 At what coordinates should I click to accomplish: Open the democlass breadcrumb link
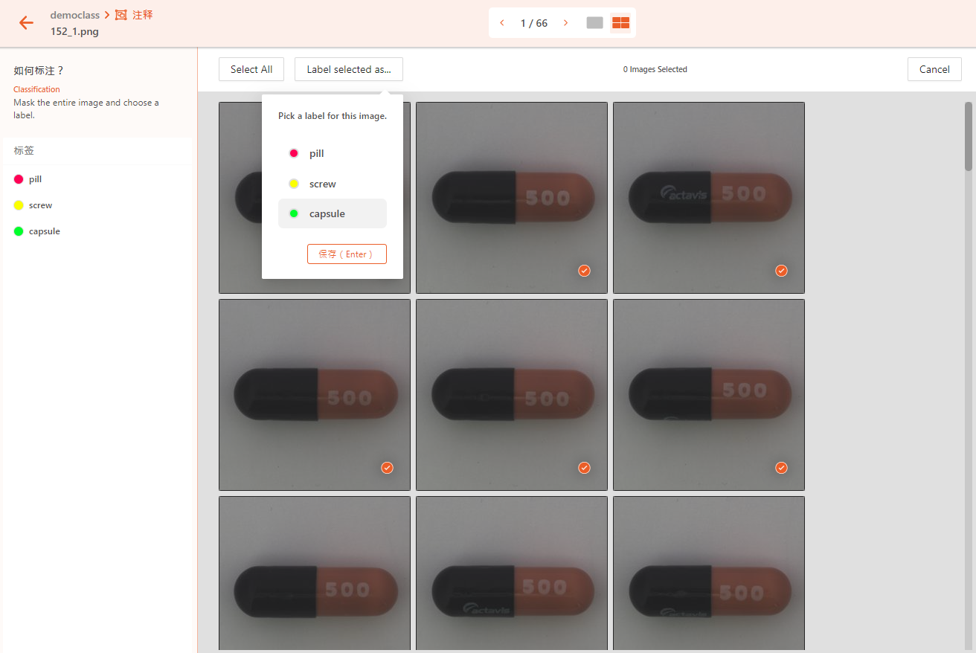(75, 15)
